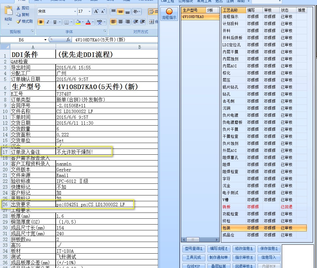Align text to the right
Viewport: 317px width, 268px height.
click(x=127, y=21)
